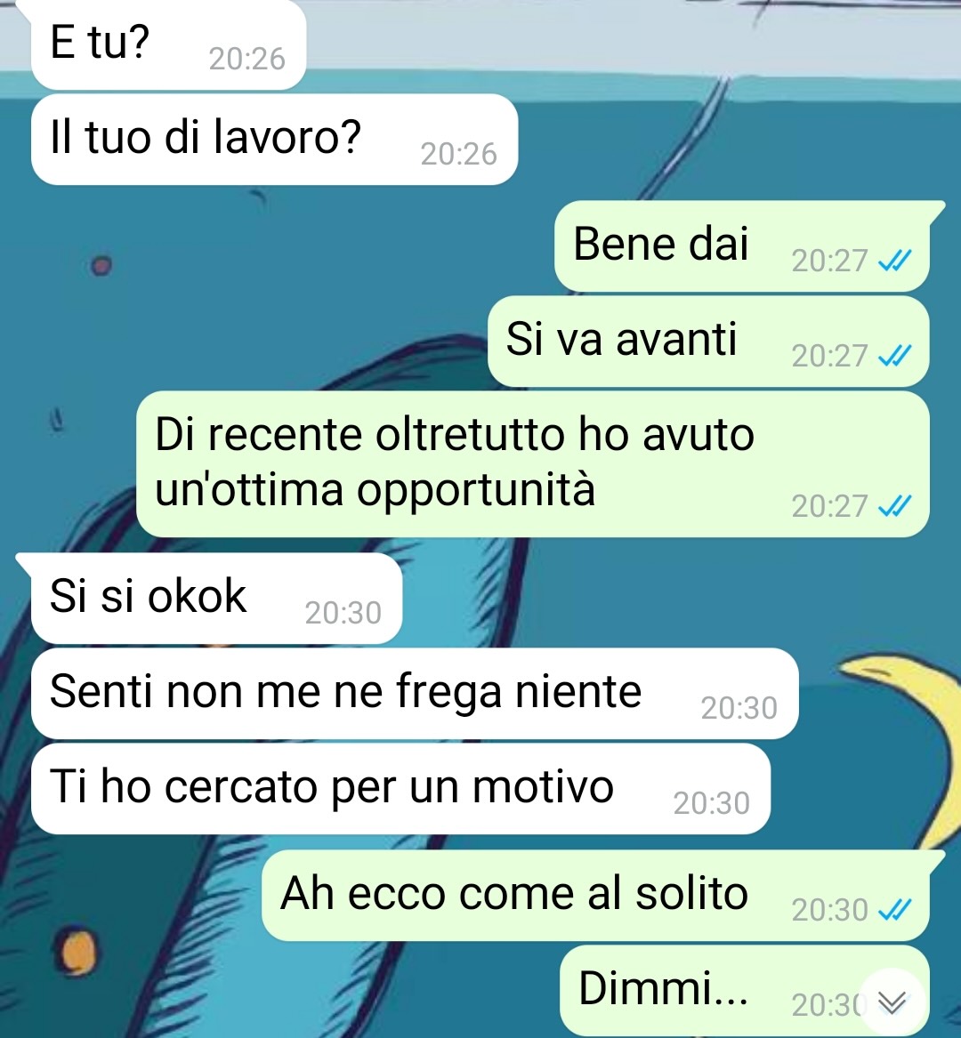Tap double ticks on 'Ah ecco come al solito'
This screenshot has width=961, height=1038.
pos(895,910)
